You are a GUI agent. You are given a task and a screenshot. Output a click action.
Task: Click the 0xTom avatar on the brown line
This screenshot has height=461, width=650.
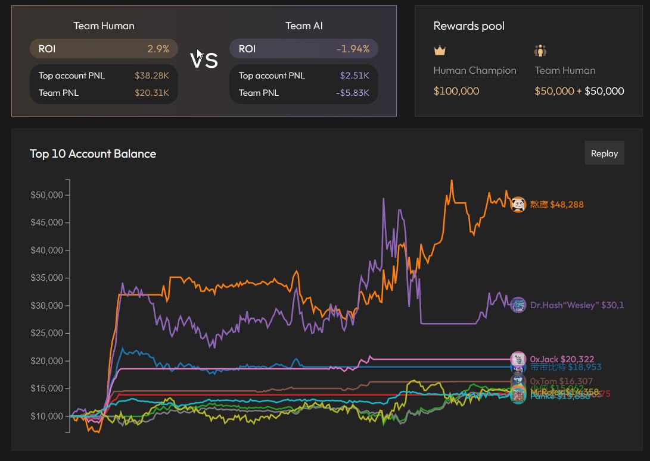[518, 381]
